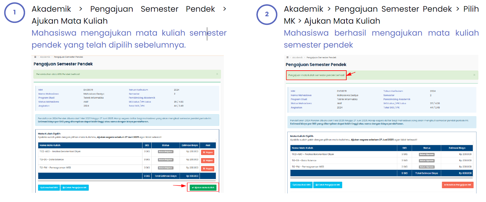Click the horizontal scrollbar under right course table

[x=382, y=178]
